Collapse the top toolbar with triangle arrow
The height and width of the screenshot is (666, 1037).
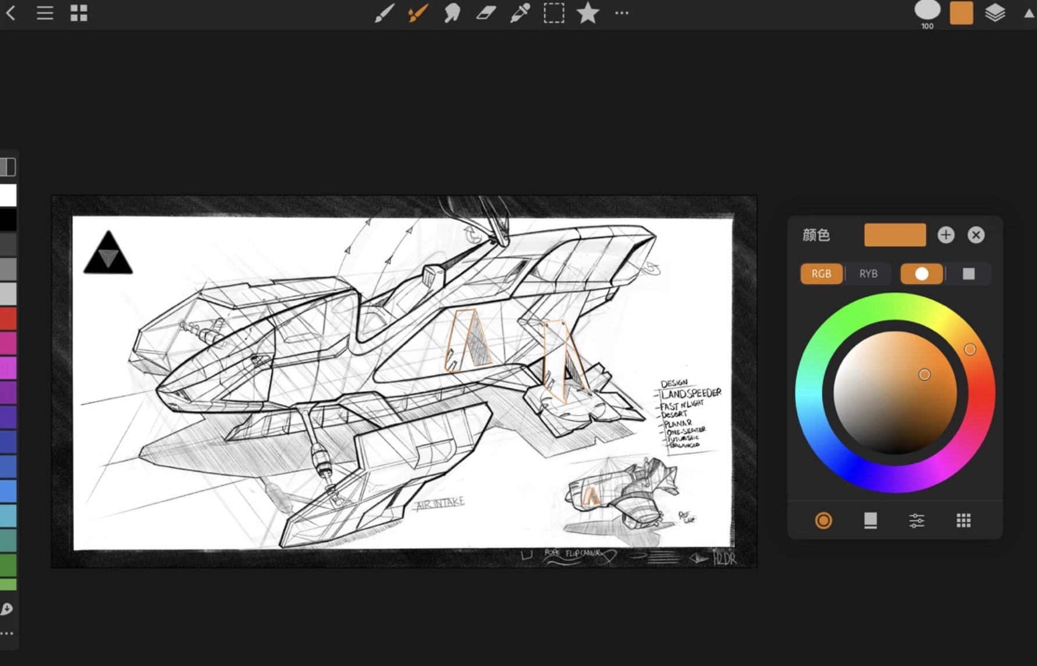tap(1028, 14)
